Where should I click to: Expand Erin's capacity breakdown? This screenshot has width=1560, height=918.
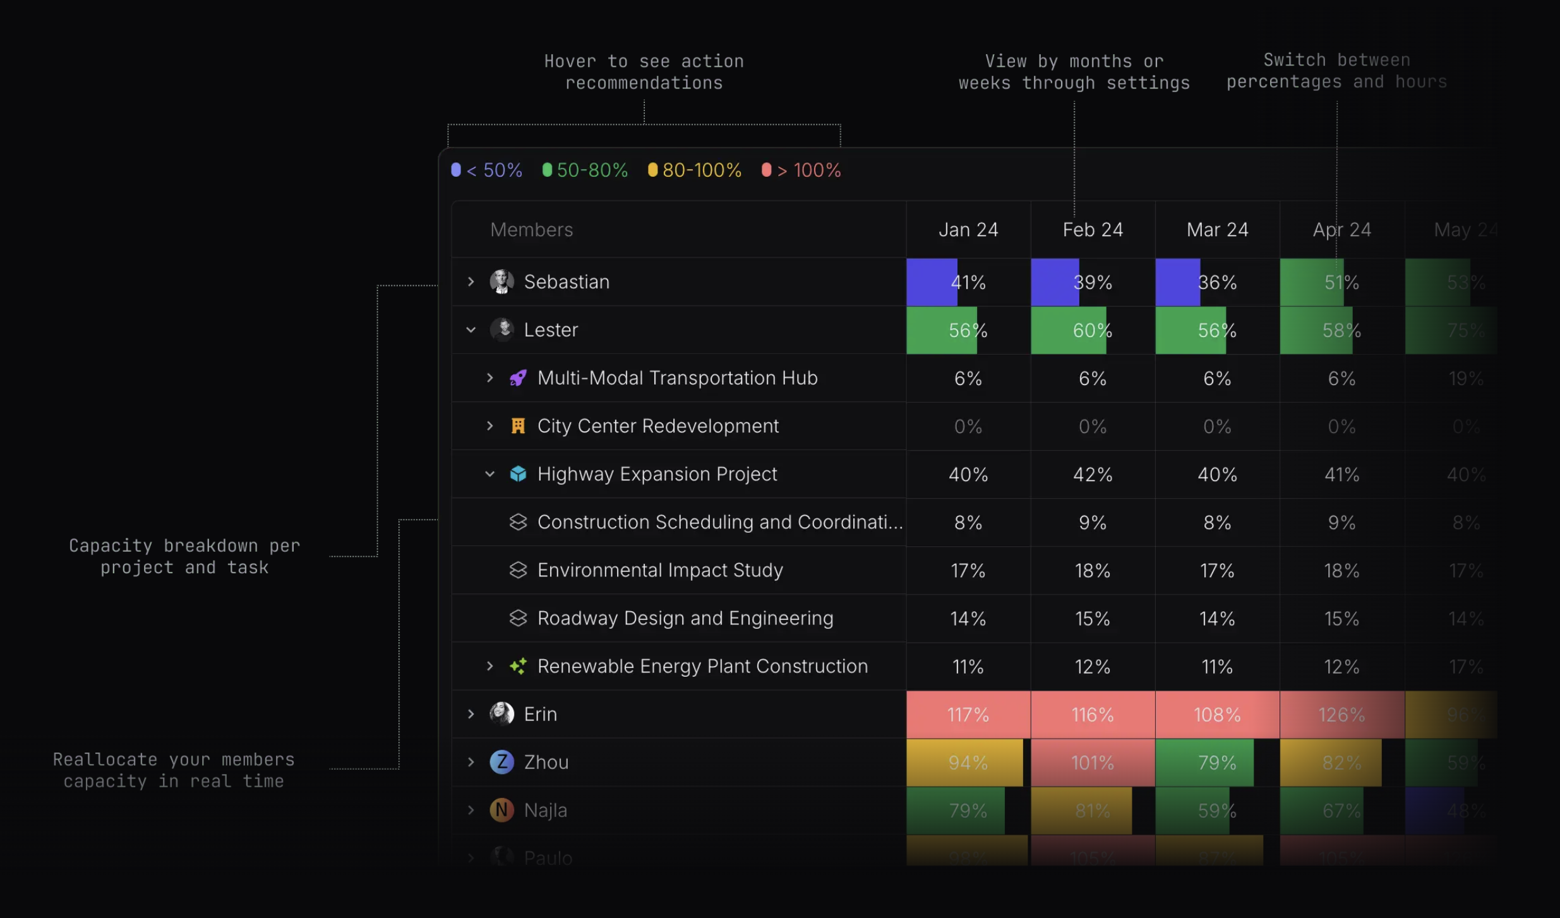pyautogui.click(x=471, y=714)
